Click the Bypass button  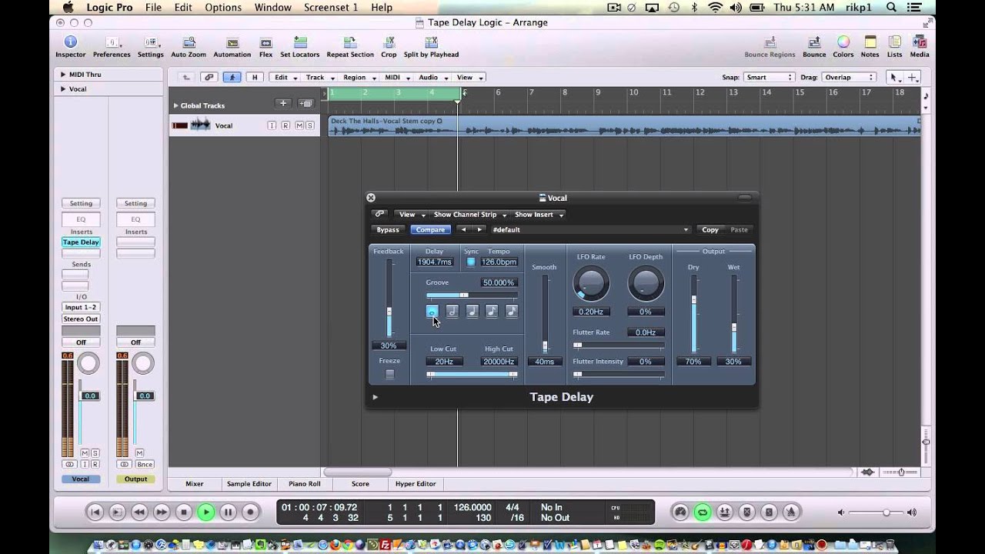[x=388, y=229]
